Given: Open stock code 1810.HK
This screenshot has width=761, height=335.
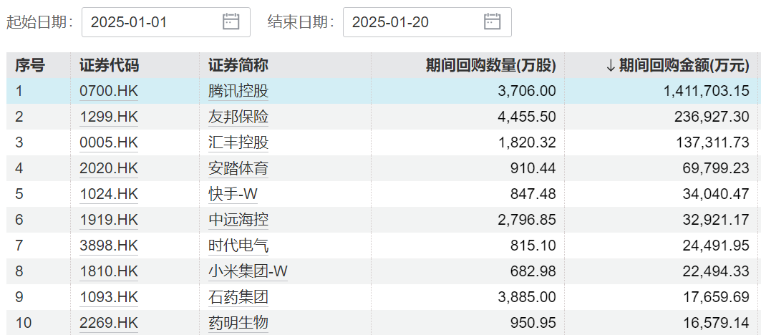Looking at the screenshot, I should click(109, 271).
